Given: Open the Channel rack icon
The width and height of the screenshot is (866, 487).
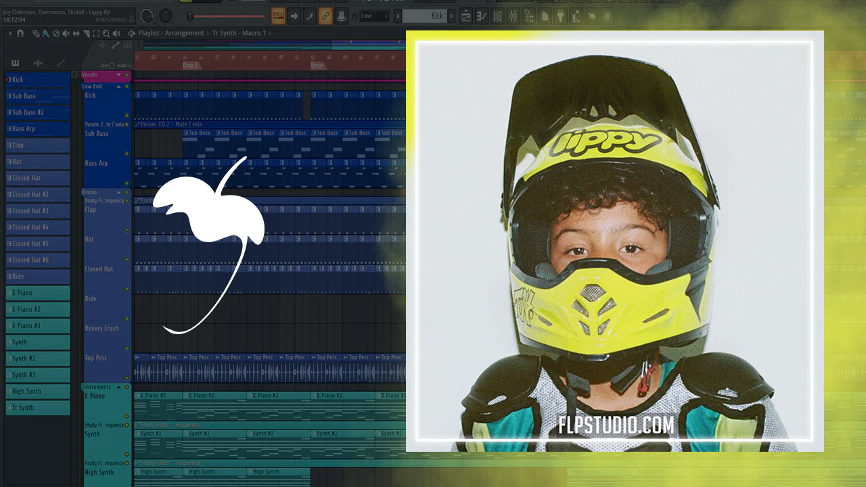Looking at the screenshot, I should tap(497, 16).
